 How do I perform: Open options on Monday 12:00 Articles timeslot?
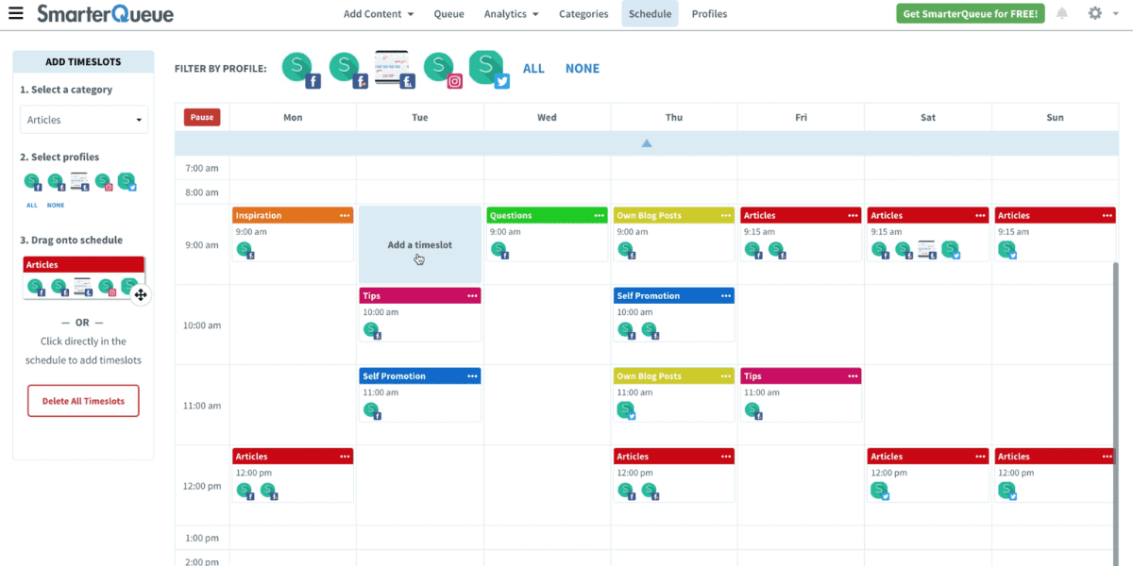[x=345, y=456]
